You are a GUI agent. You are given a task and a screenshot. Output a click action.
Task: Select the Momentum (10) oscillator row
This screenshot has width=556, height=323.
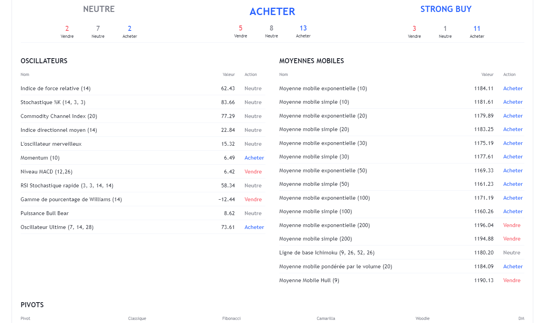click(143, 158)
